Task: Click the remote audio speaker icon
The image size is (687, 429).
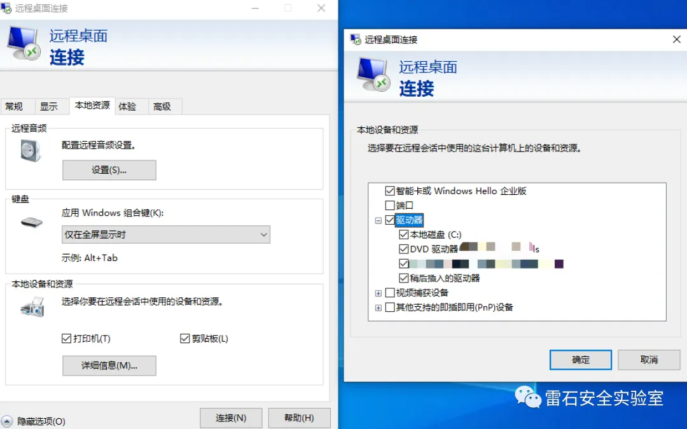Action: (x=31, y=151)
